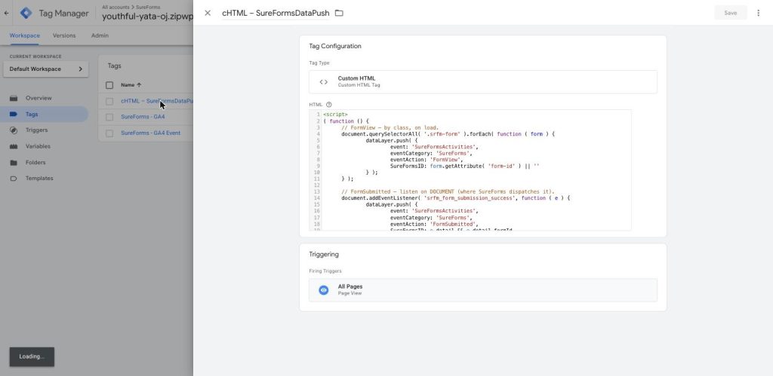Click the All Pages trigger eye icon
The height and width of the screenshot is (376, 773).
323,290
